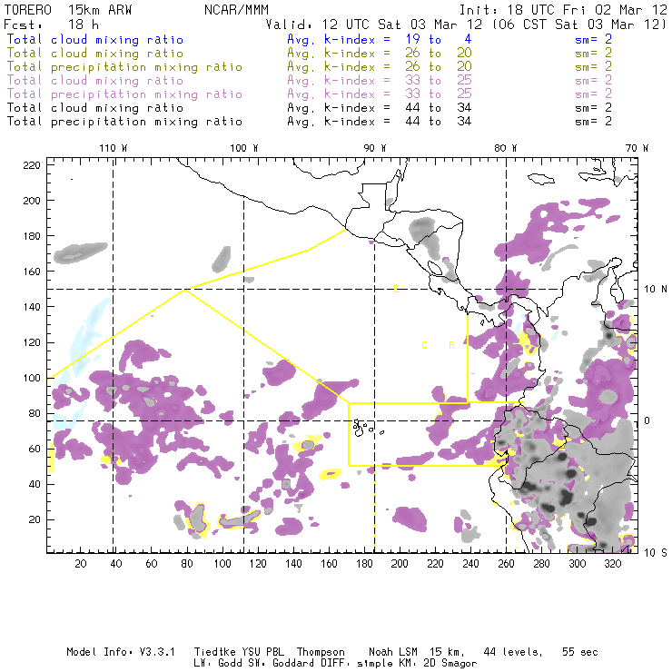Select the blue "Total cloud mixing ratio" legend line

tap(95, 39)
